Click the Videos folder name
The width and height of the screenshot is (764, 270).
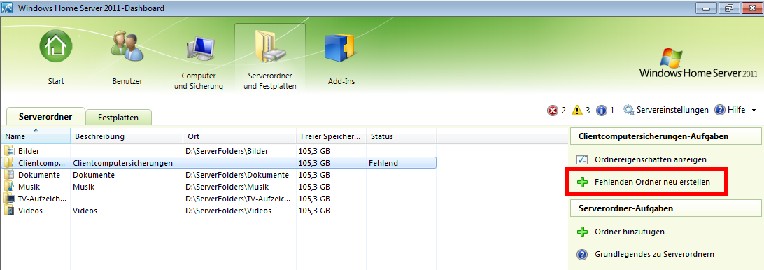pyautogui.click(x=30, y=211)
